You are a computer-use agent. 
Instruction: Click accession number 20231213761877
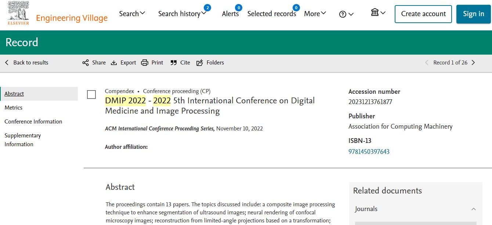click(x=370, y=102)
